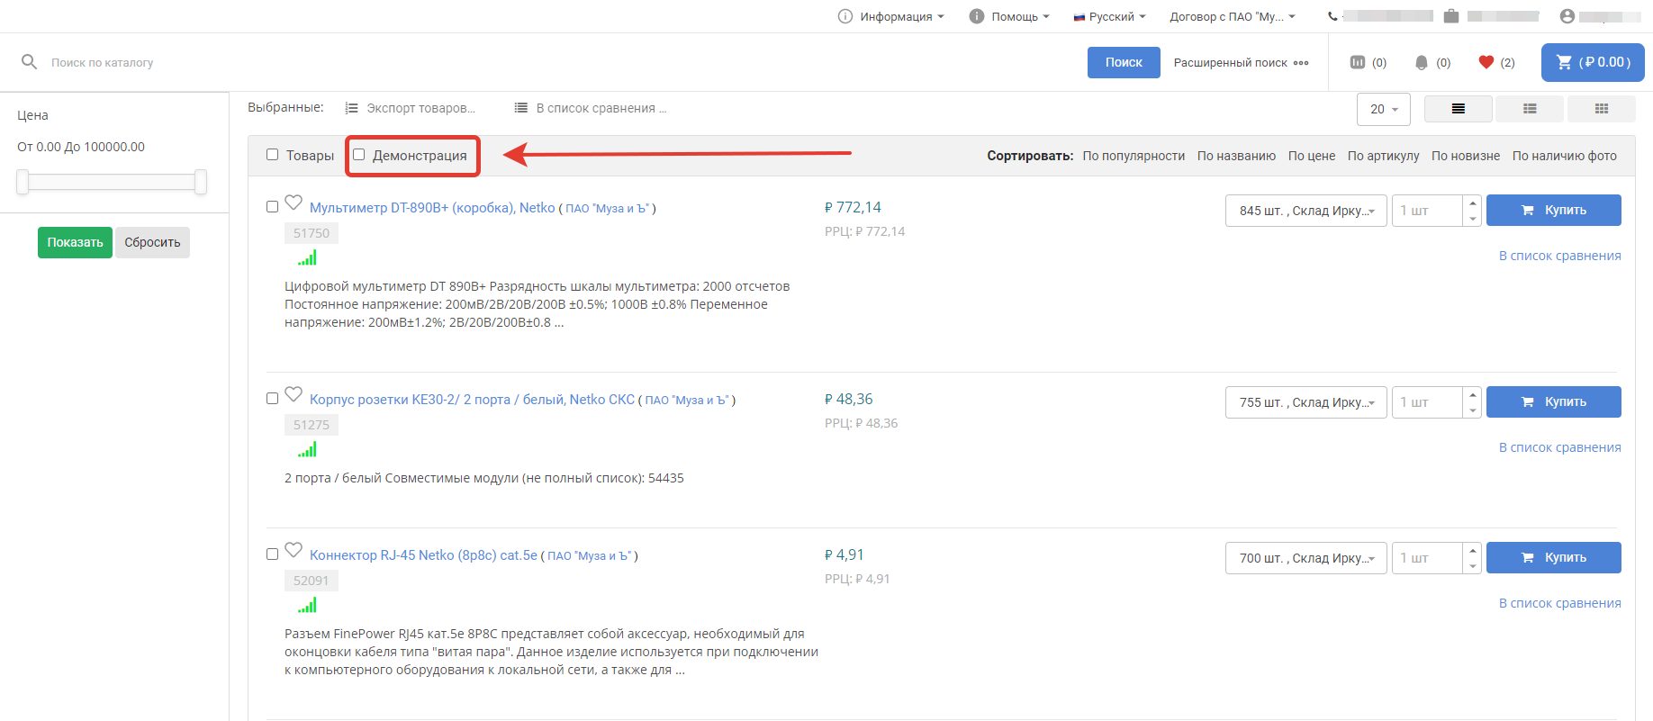Switch to compact list view icon
Screen dimensions: 1653x721
[1530, 109]
